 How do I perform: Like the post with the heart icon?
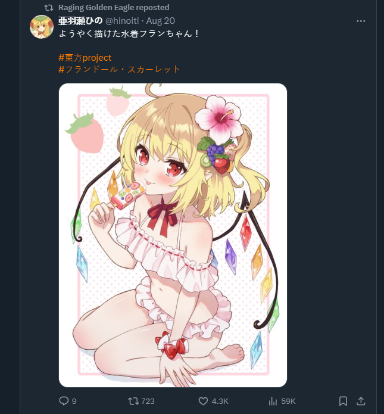coord(203,401)
